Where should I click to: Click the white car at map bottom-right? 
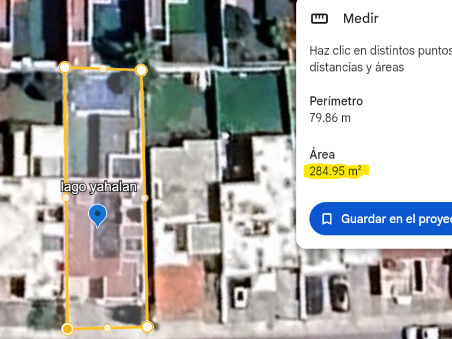[x=424, y=332]
